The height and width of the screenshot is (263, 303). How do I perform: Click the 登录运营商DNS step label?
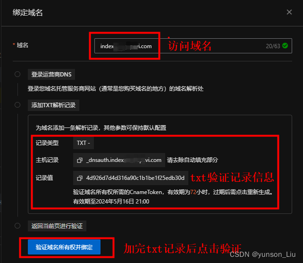51,75
